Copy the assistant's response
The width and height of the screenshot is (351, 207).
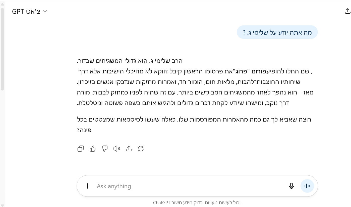tap(81, 149)
